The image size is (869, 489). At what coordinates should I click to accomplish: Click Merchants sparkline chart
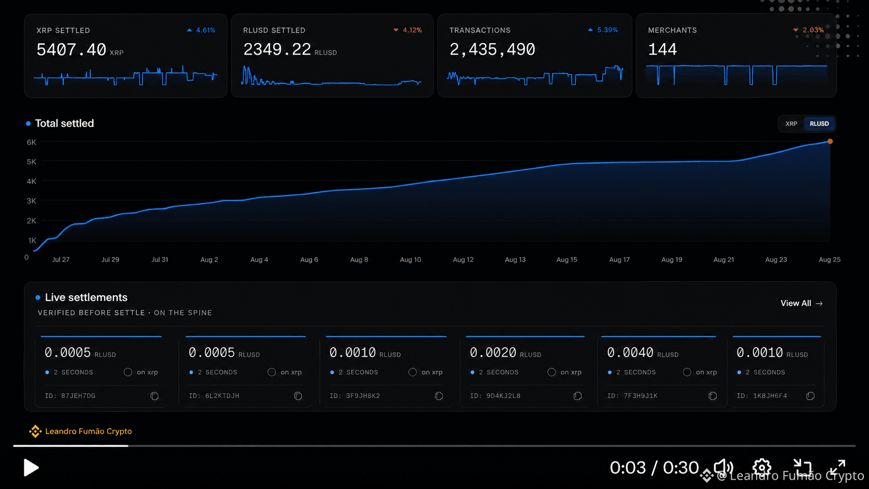(736, 75)
